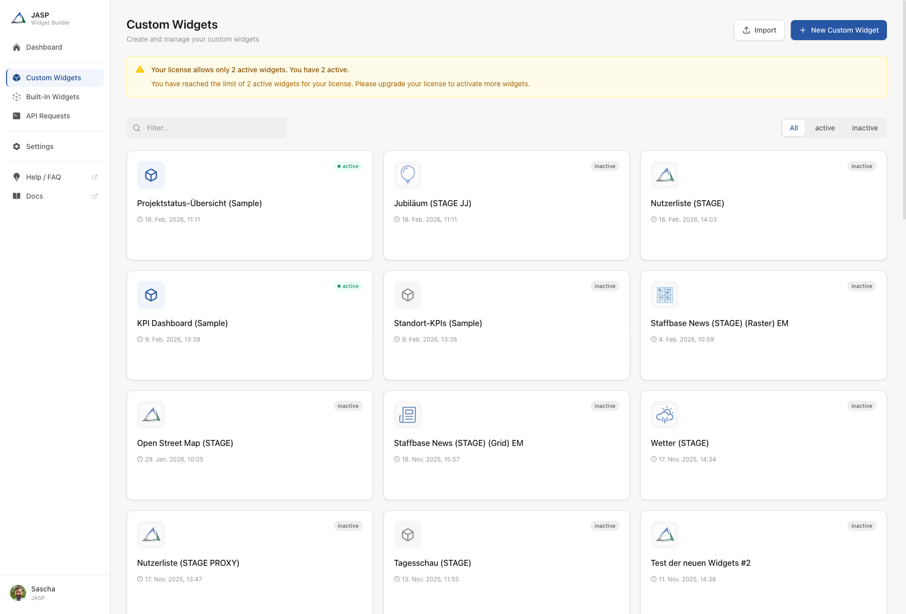906x614 pixels.
Task: Click the Built-In Widgets icon
Action: pos(17,96)
